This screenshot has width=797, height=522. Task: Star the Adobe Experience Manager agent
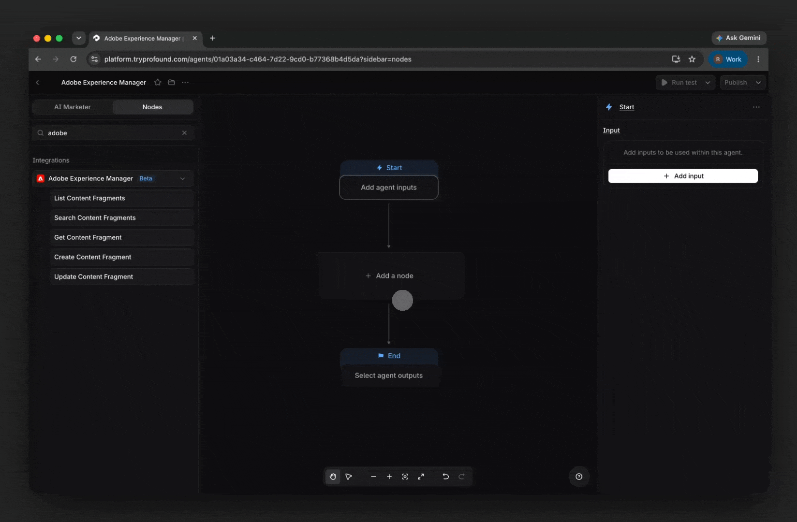pyautogui.click(x=158, y=83)
